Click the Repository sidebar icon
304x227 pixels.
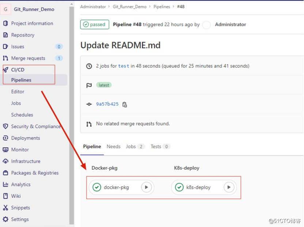tap(5, 35)
